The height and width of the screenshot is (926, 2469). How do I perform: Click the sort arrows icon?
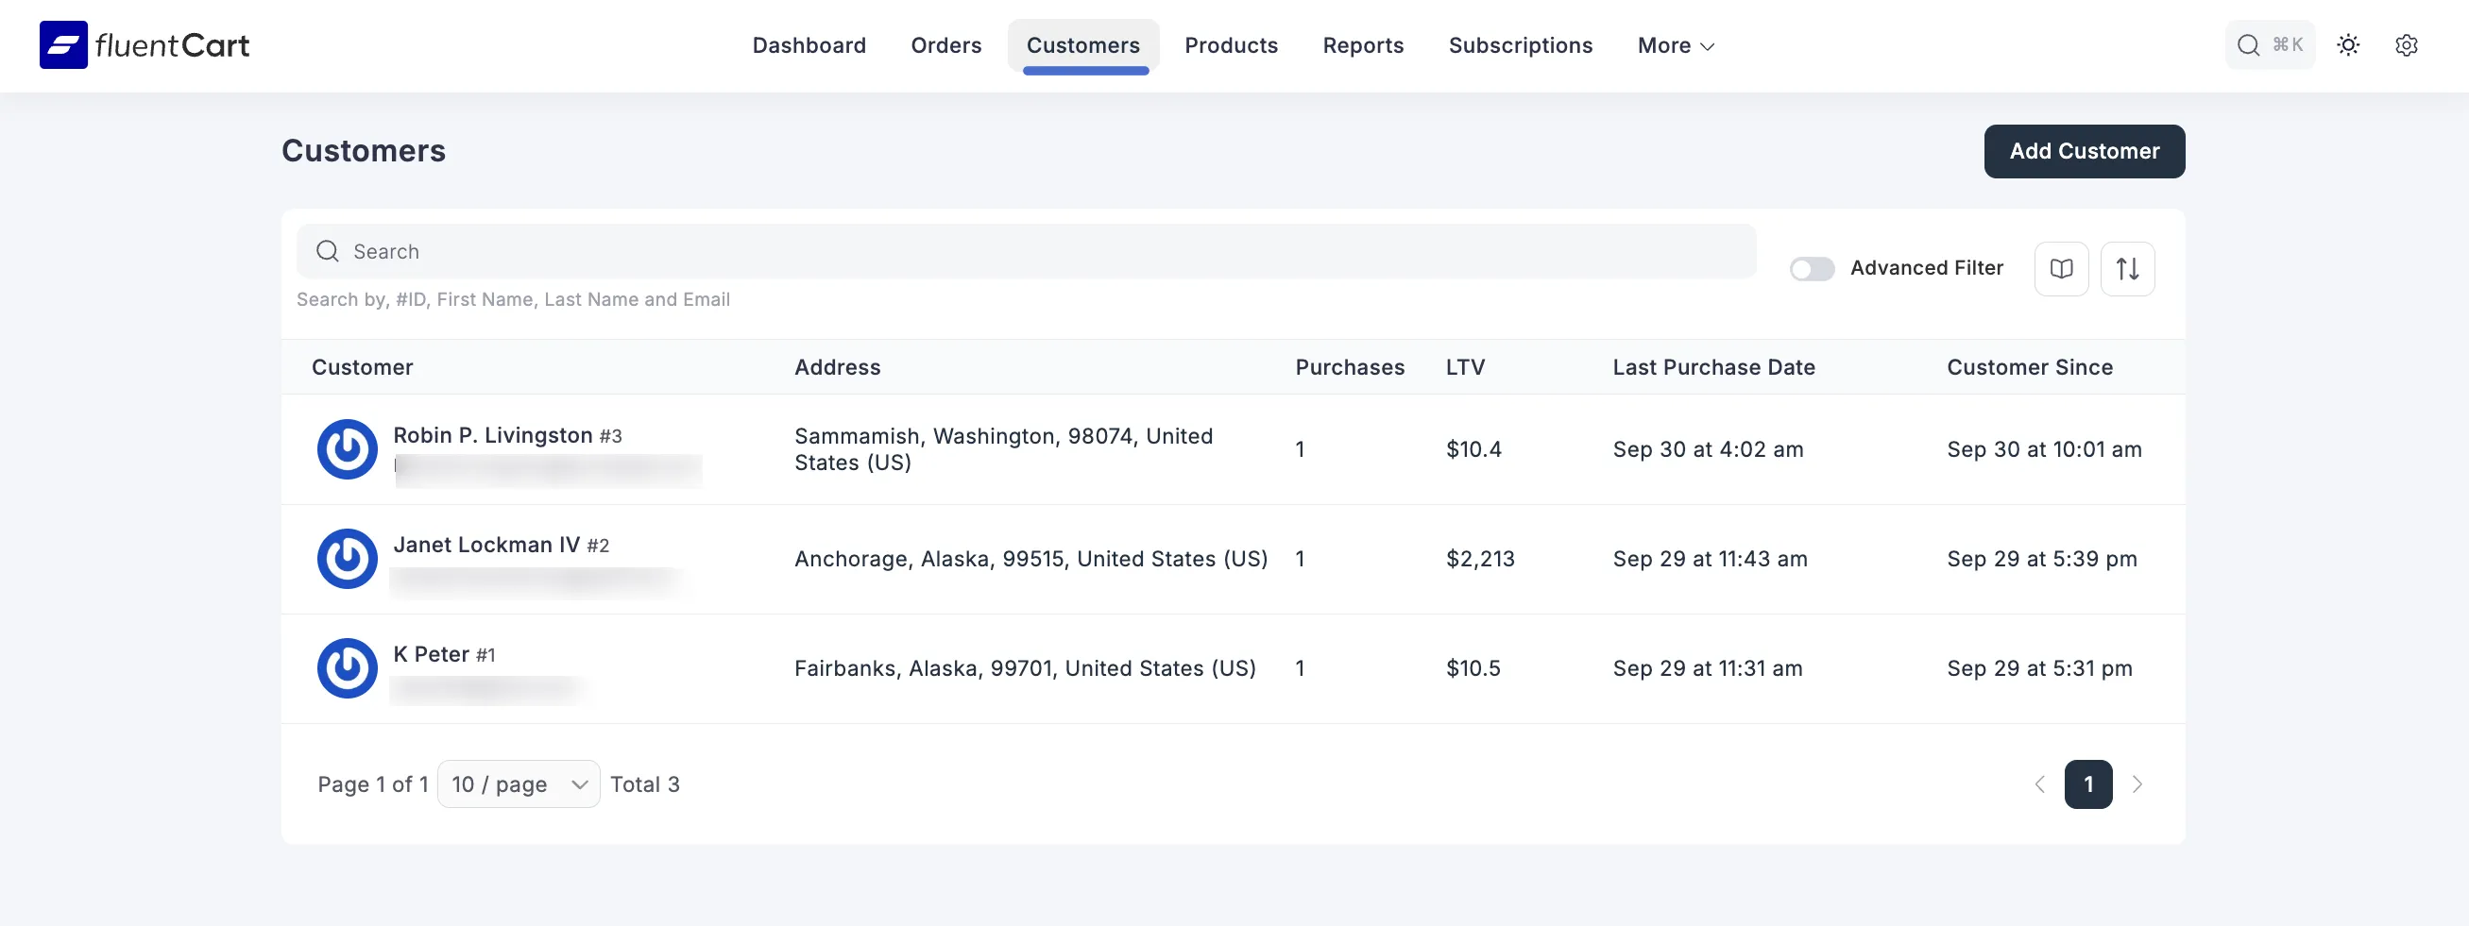[x=2127, y=269]
